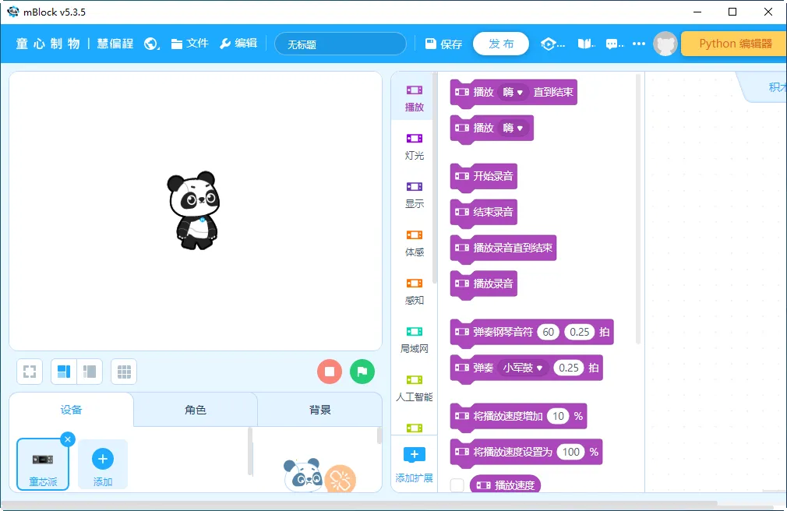
Task: Click the 无标题 project name field
Action: click(x=341, y=44)
